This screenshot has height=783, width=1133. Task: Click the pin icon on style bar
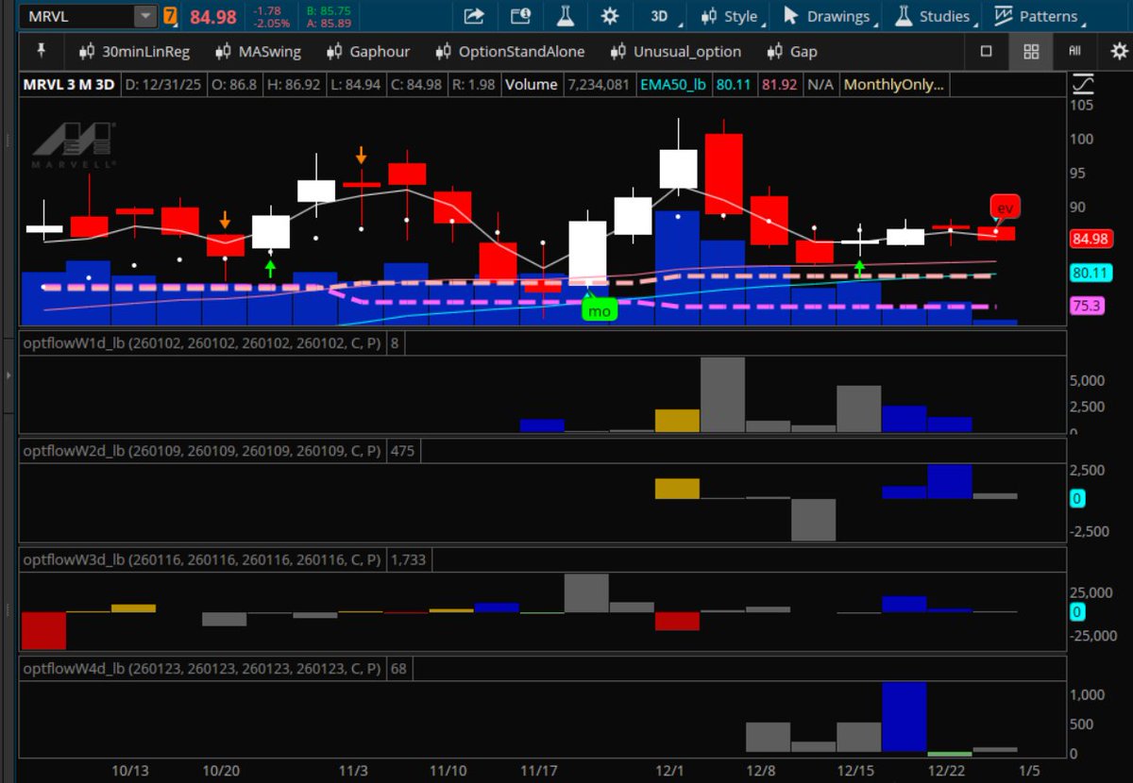(x=41, y=51)
